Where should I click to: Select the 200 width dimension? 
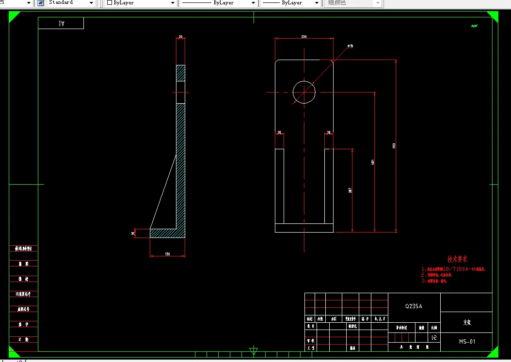pyautogui.click(x=303, y=36)
